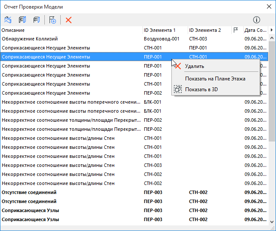Click the date cell of Обнаружение Коллизий row
The image size is (276, 231).
(x=255, y=39)
